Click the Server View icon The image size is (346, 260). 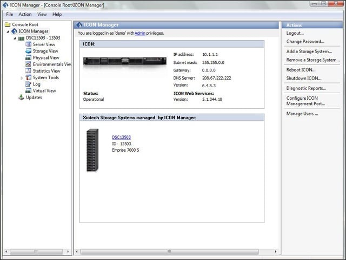pos(28,44)
